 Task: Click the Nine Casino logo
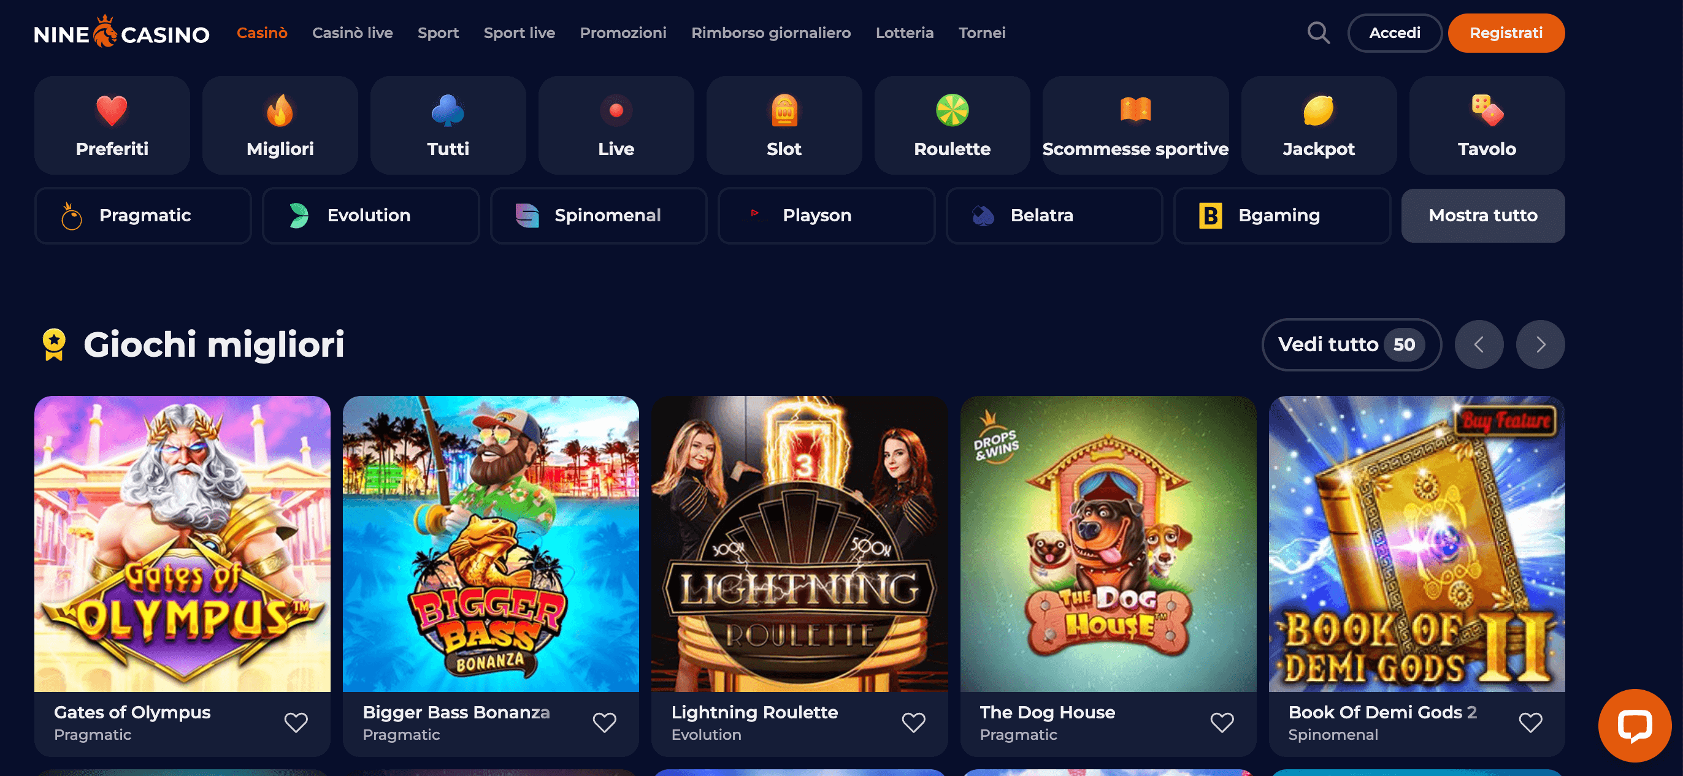121,32
